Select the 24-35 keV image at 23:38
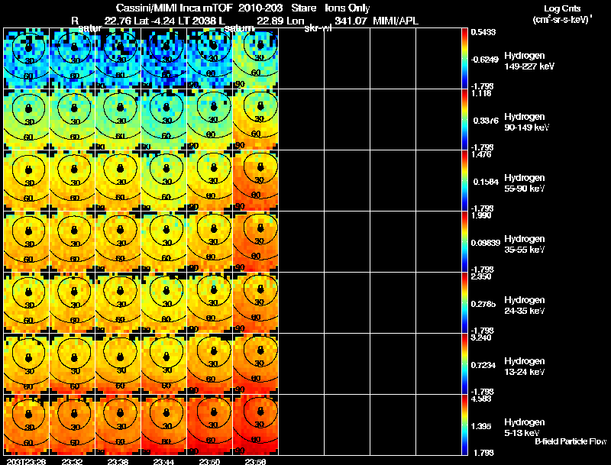 pos(118,302)
